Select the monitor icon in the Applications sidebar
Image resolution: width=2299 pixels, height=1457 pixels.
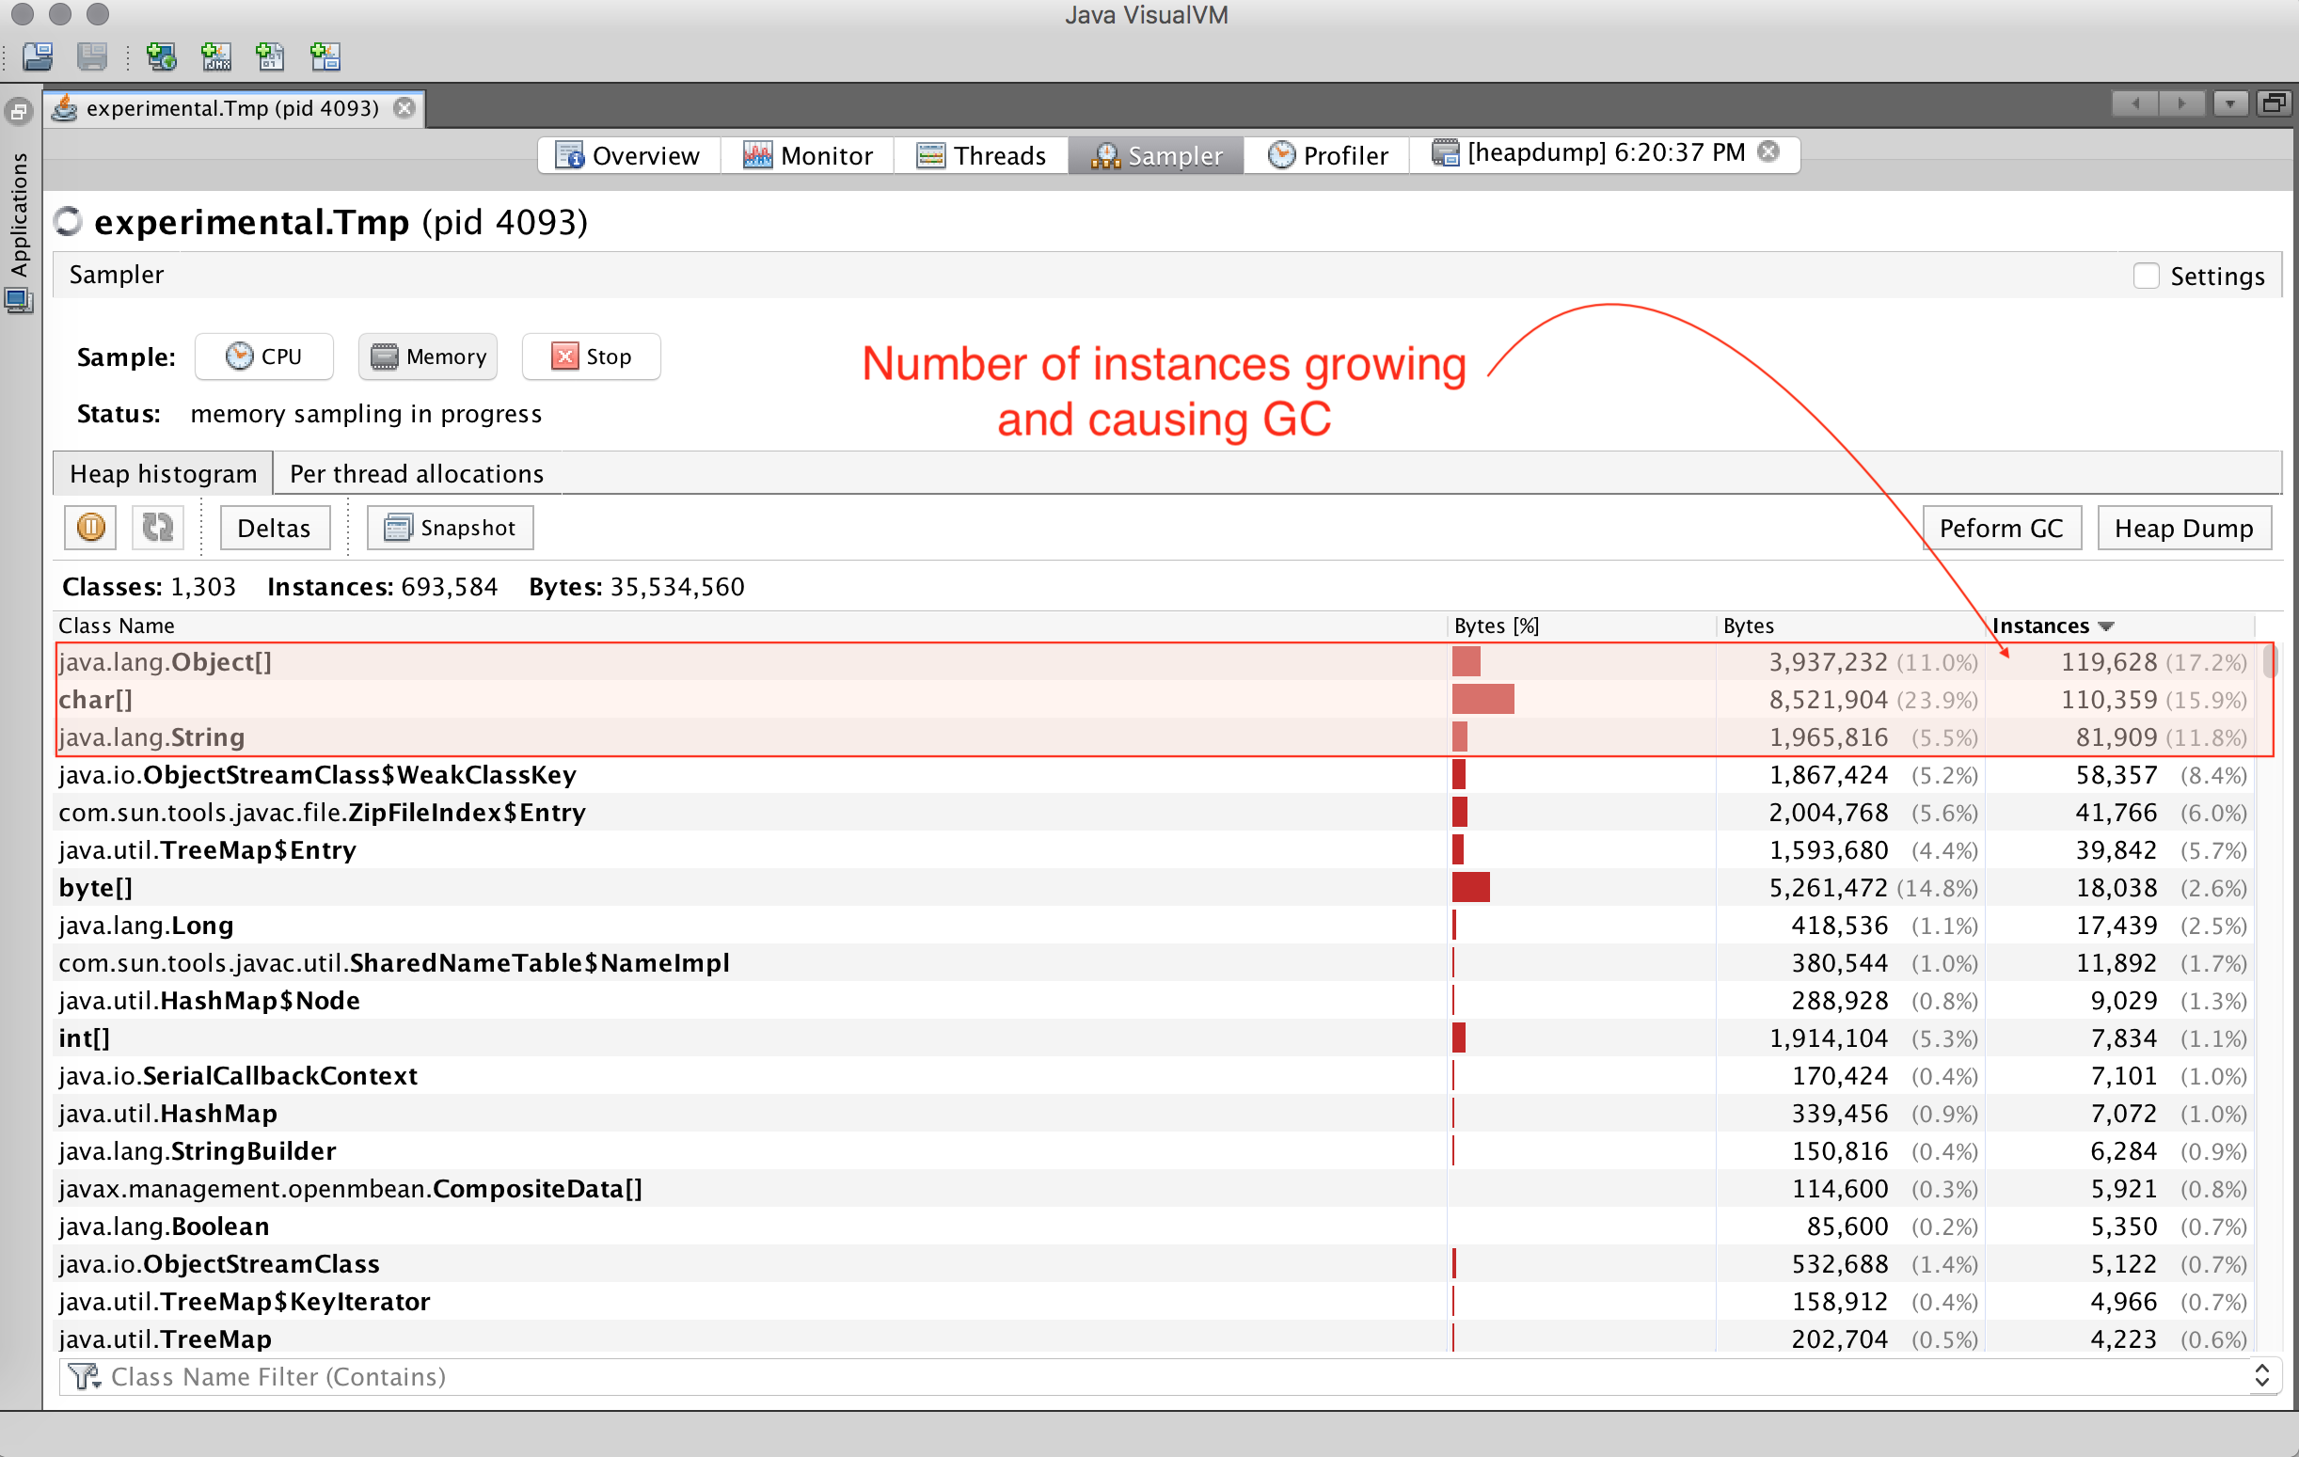pos(18,302)
